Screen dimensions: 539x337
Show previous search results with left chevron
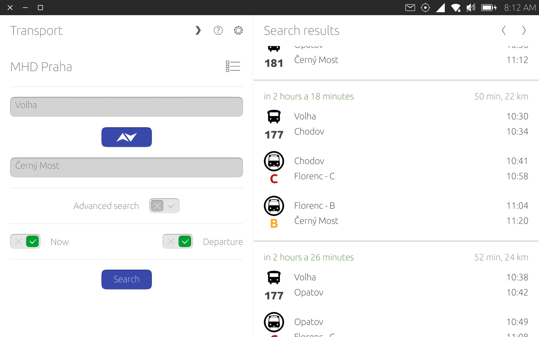[x=504, y=31]
